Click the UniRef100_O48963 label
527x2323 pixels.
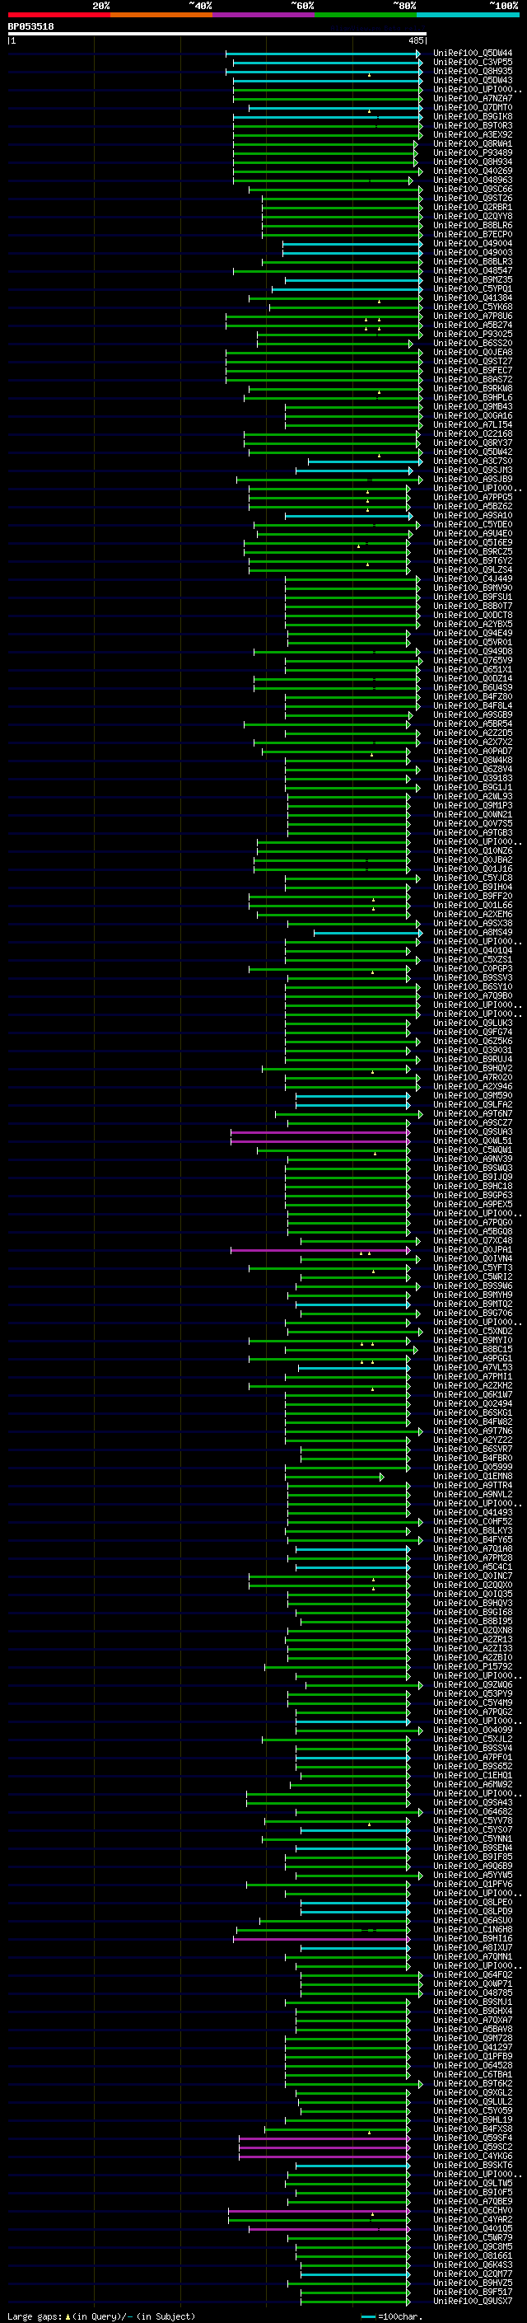(x=472, y=180)
